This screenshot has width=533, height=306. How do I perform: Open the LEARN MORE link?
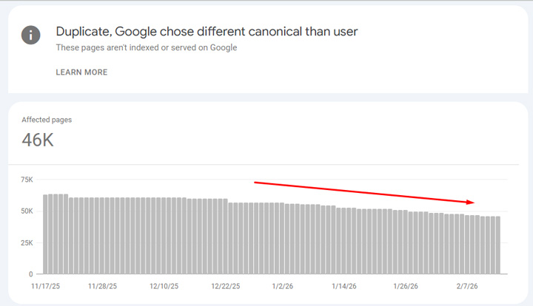pos(81,72)
